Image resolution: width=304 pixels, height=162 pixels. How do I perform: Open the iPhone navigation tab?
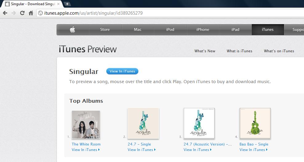point(203,30)
